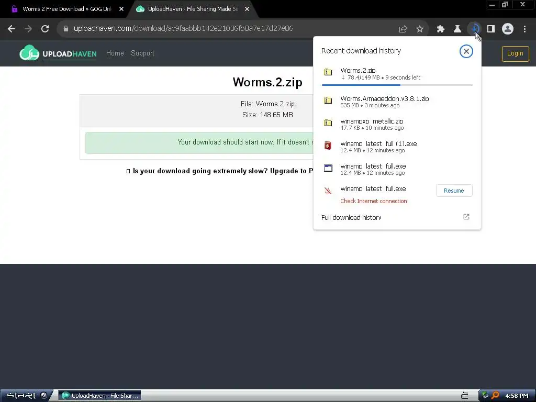Open winamp_latest_full (1).exe download entry

point(397,147)
